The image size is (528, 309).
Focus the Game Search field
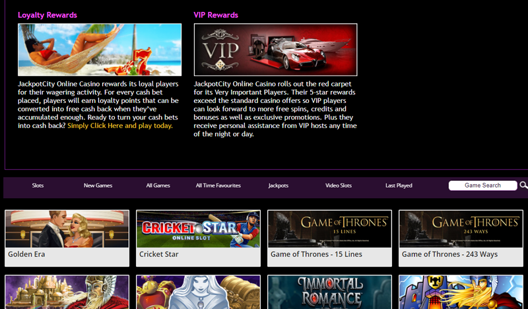[x=482, y=186]
